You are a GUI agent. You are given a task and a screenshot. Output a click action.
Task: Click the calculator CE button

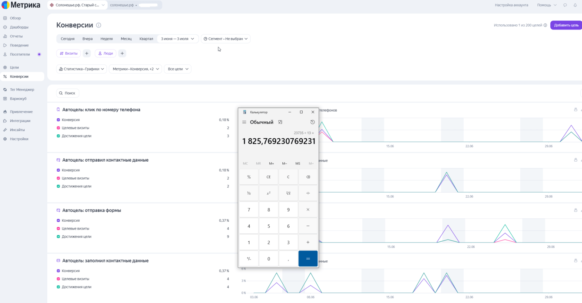[268, 177]
